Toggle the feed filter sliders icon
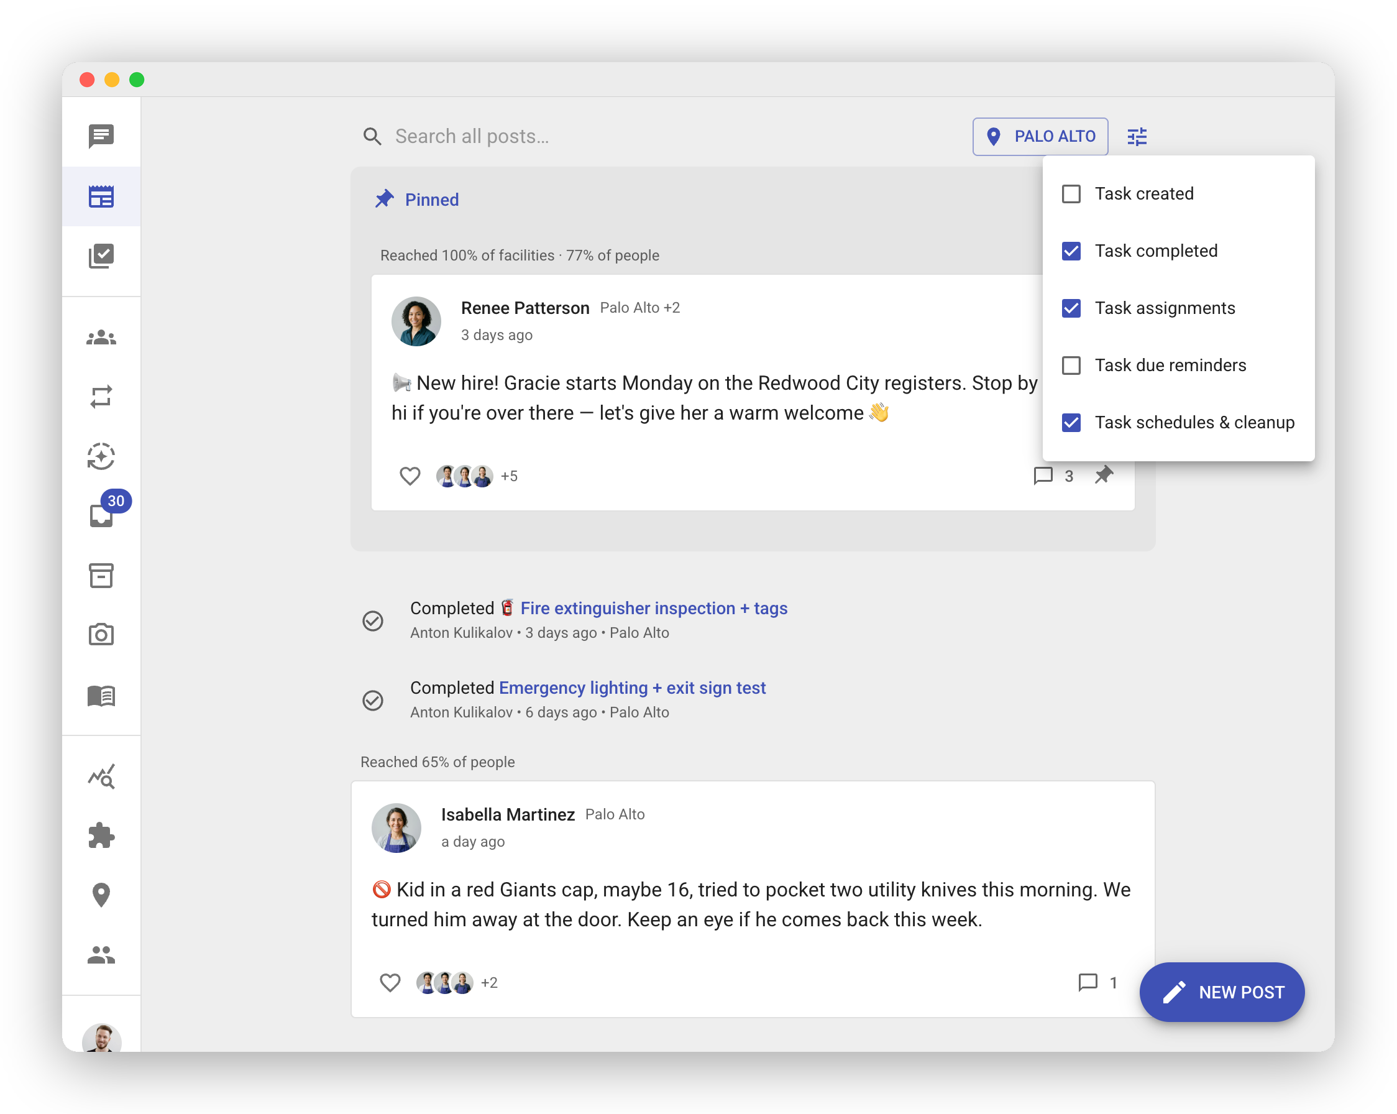This screenshot has width=1397, height=1114. (x=1137, y=137)
